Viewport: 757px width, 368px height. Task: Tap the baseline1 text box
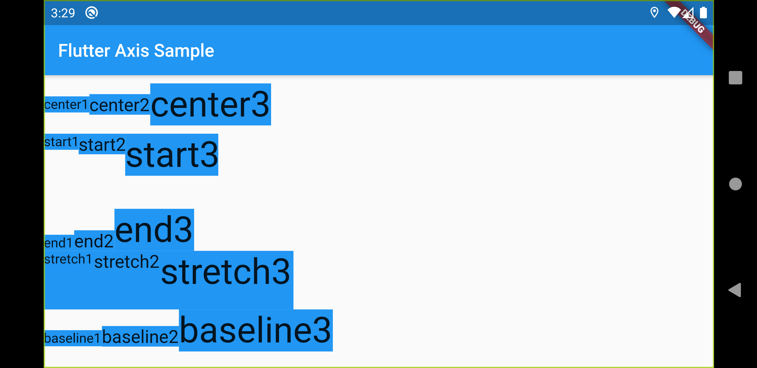point(73,338)
